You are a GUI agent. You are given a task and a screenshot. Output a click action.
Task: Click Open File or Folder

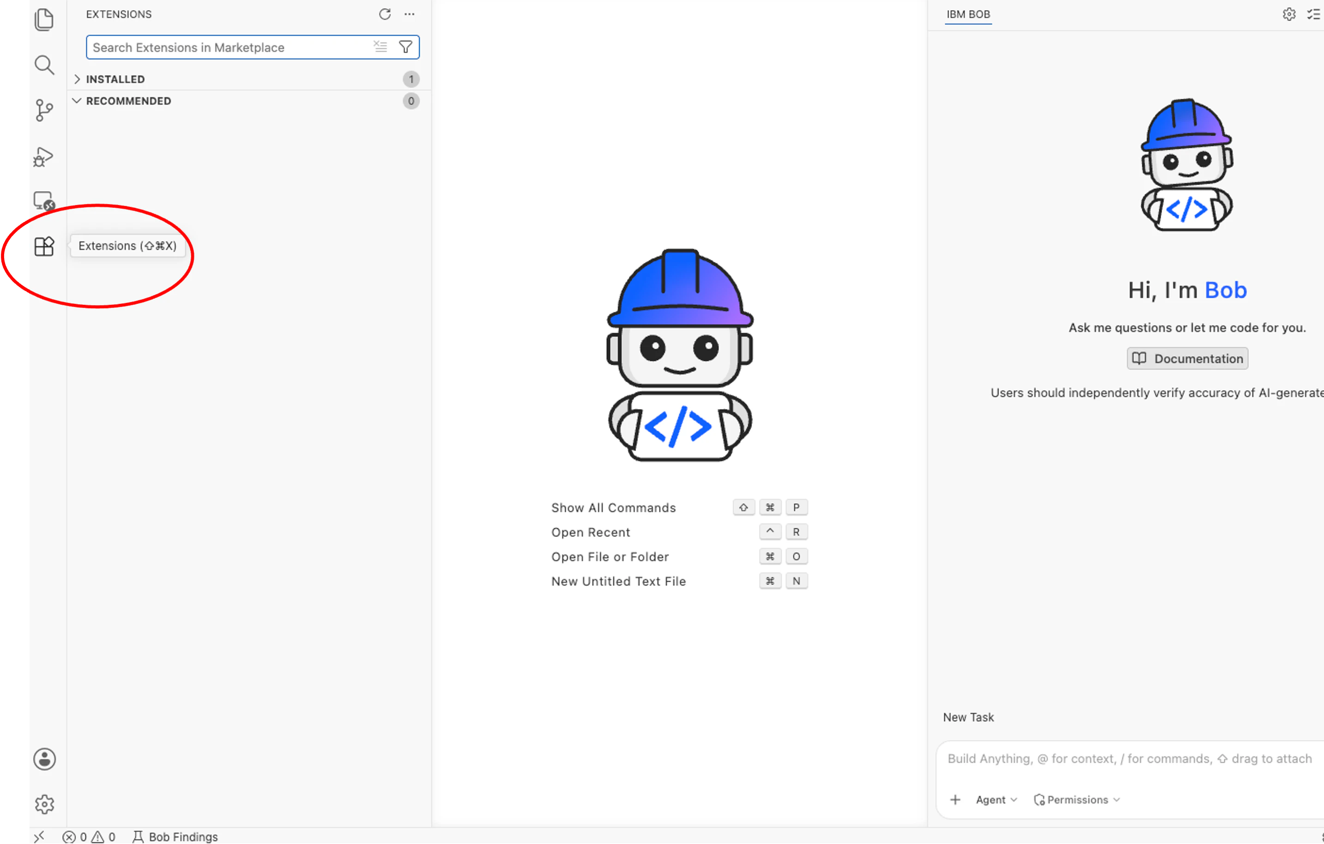coord(611,557)
